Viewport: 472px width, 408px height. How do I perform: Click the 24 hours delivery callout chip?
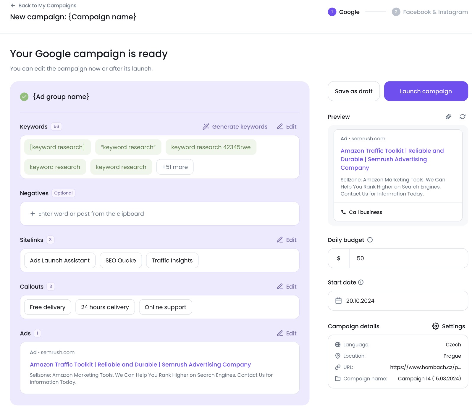[105, 307]
